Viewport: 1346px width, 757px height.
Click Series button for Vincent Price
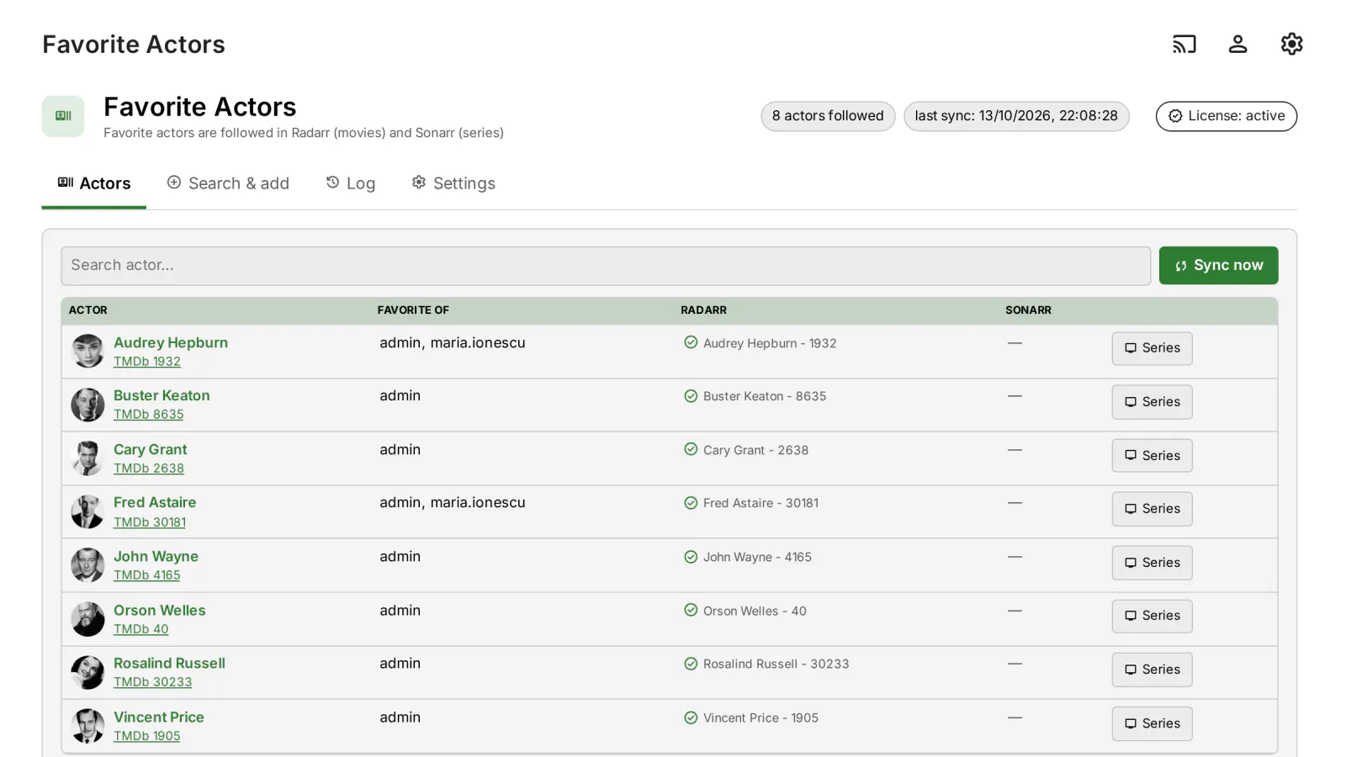click(1152, 723)
